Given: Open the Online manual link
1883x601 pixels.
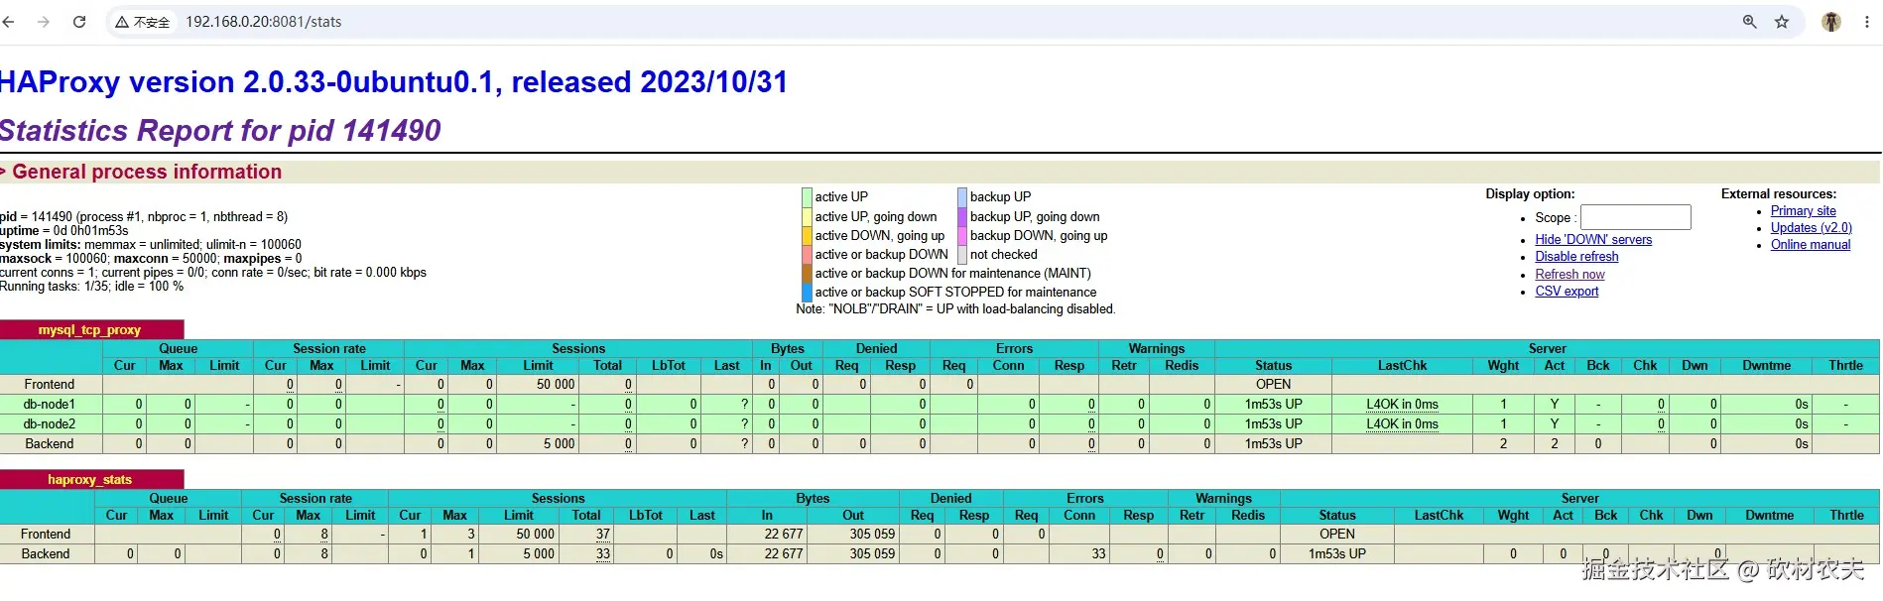Looking at the screenshot, I should tap(1810, 245).
